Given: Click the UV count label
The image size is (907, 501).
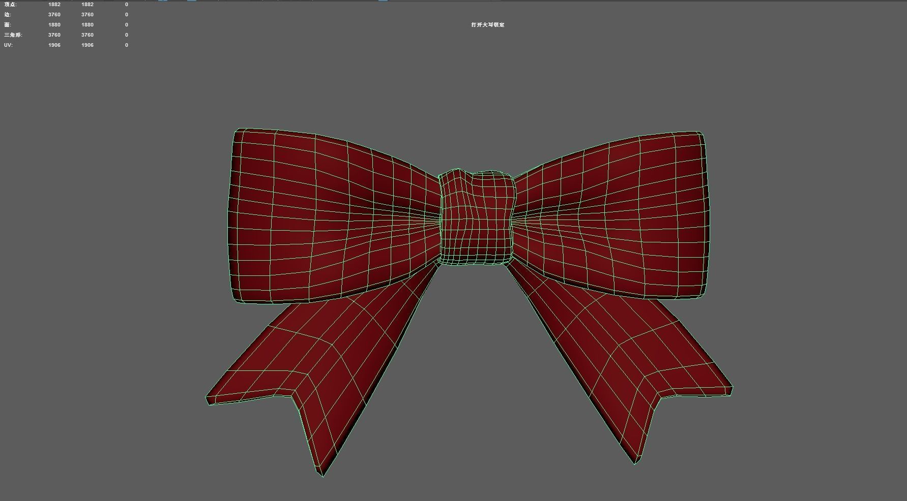Looking at the screenshot, I should (x=8, y=45).
